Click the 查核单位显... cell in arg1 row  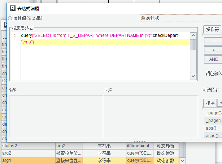click(69, 160)
